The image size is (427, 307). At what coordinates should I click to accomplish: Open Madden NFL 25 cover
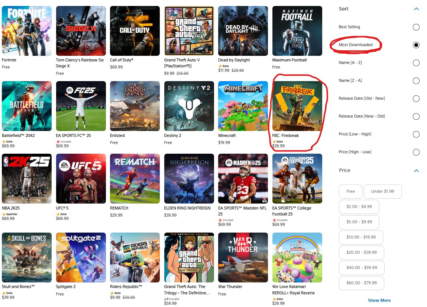[243, 179]
